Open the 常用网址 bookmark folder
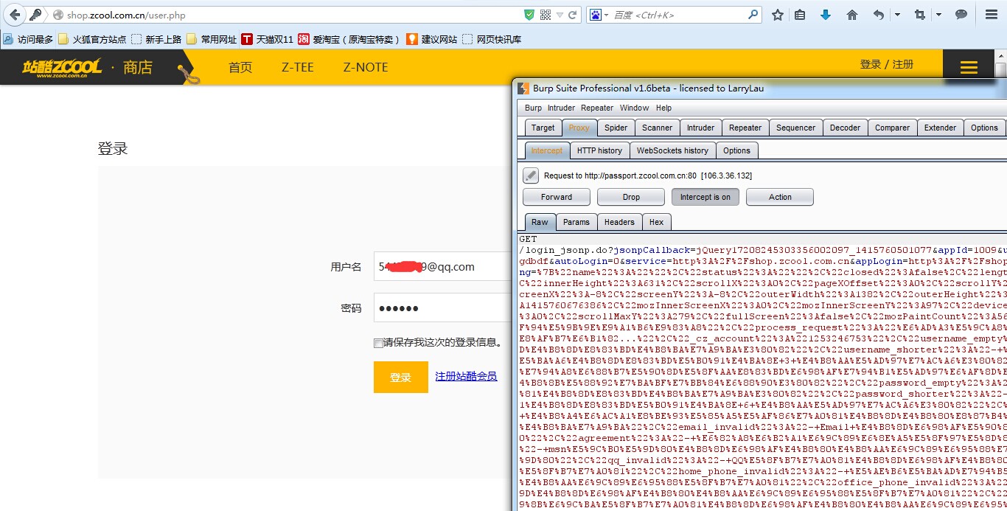This screenshot has height=511, width=1007. [x=212, y=39]
